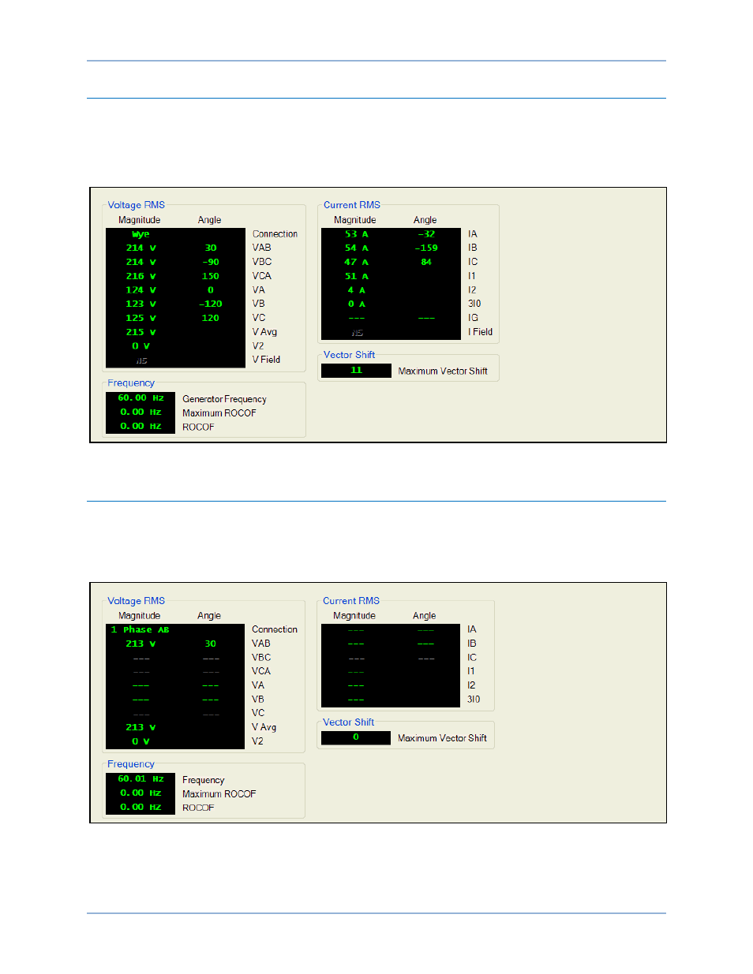Click the 120 angle value for VC

[x=211, y=318]
